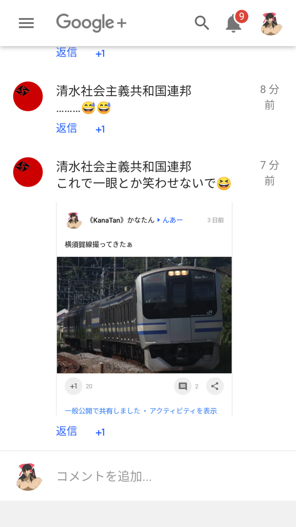The height and width of the screenshot is (527, 296).
Task: Toggle +1 on the topmost partial comment
Action: (100, 54)
